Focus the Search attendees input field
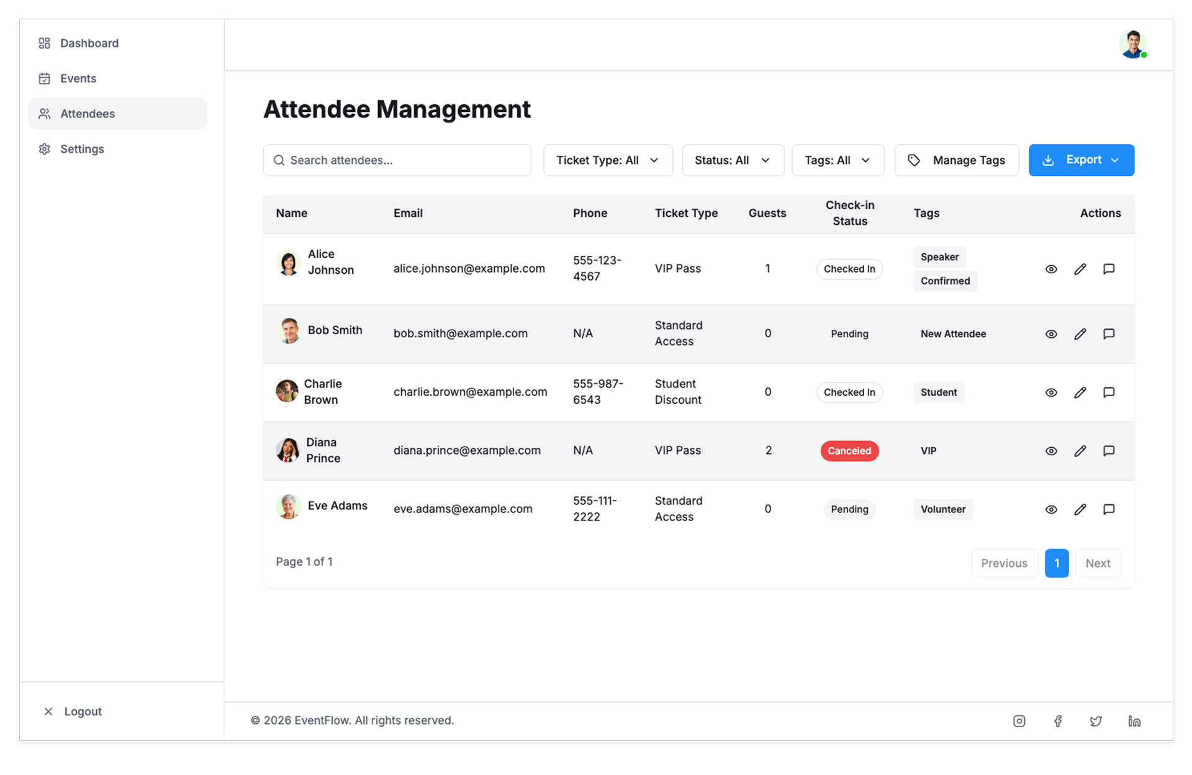 tap(404, 160)
